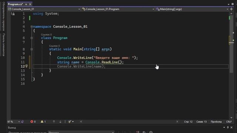Open the Server Explorer side tab
This screenshot has width=237, height=133.
point(4,16)
